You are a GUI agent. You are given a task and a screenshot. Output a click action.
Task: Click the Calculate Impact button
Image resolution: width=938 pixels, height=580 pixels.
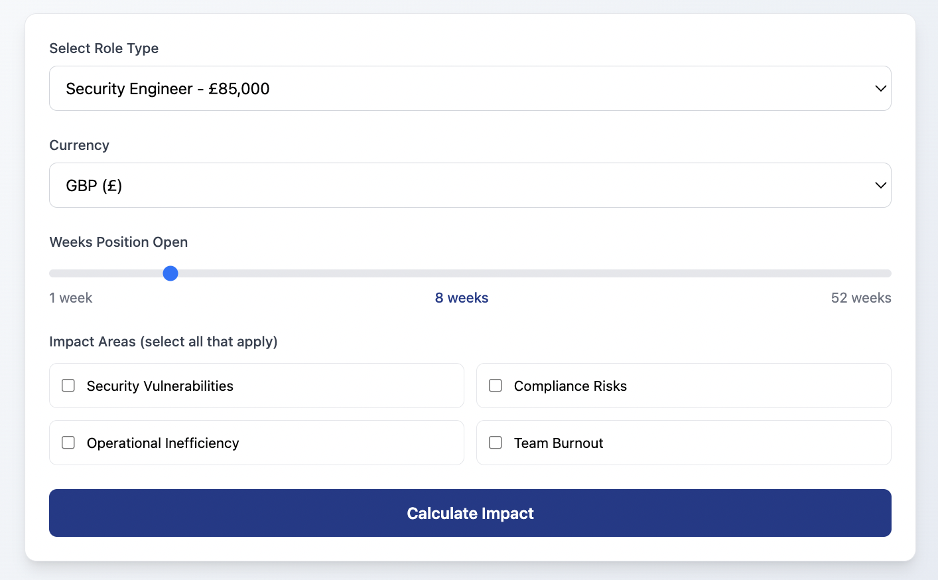coord(470,513)
